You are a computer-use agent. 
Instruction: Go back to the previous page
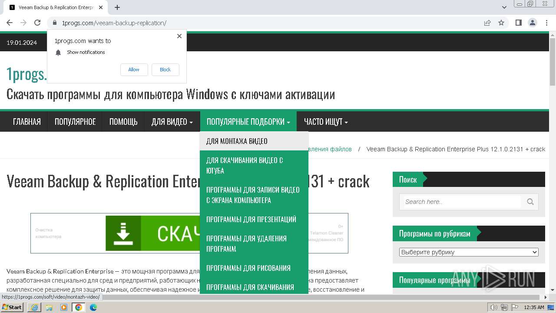pos(10,23)
